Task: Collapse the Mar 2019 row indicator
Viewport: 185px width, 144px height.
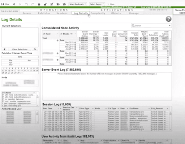Action: click(x=75, y=43)
